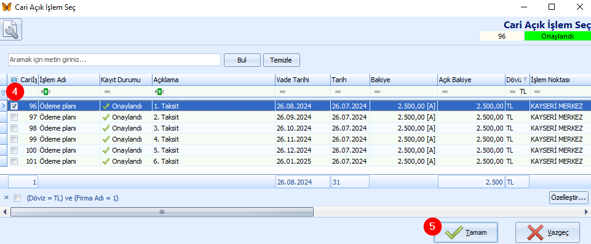Check the checkbox for 6. Taksit row

(14, 161)
